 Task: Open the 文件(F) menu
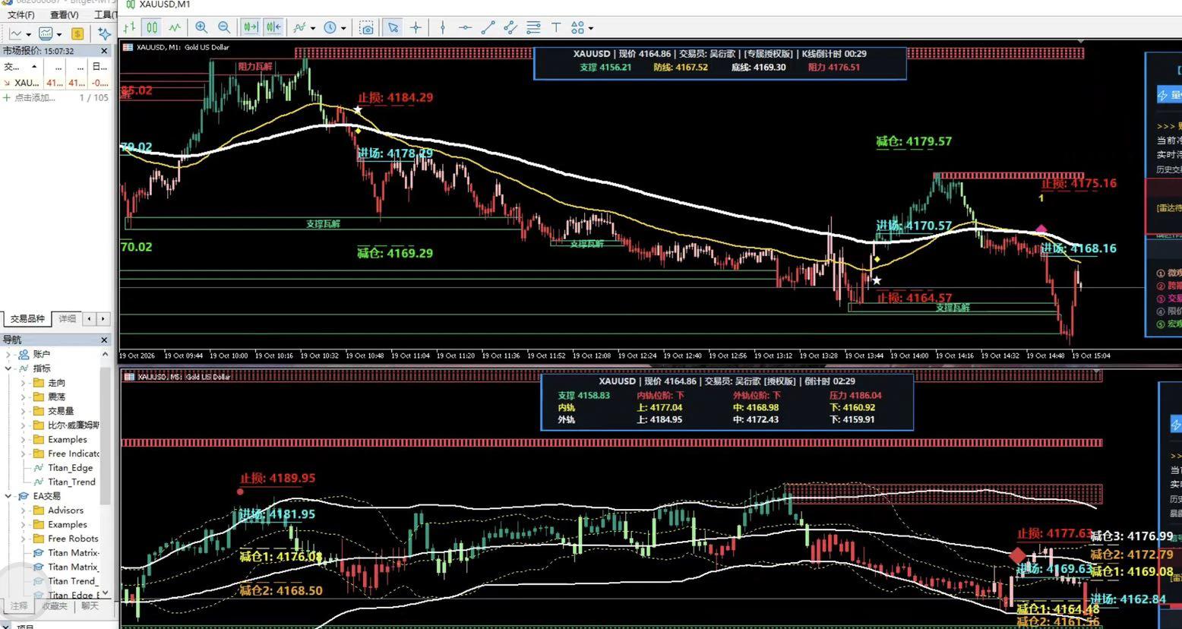pos(21,14)
